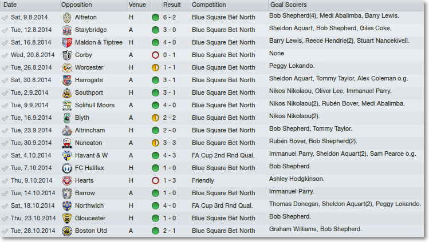The height and width of the screenshot is (242, 429).
Task: Click the red loss indicator for Corby
Action: point(155,55)
